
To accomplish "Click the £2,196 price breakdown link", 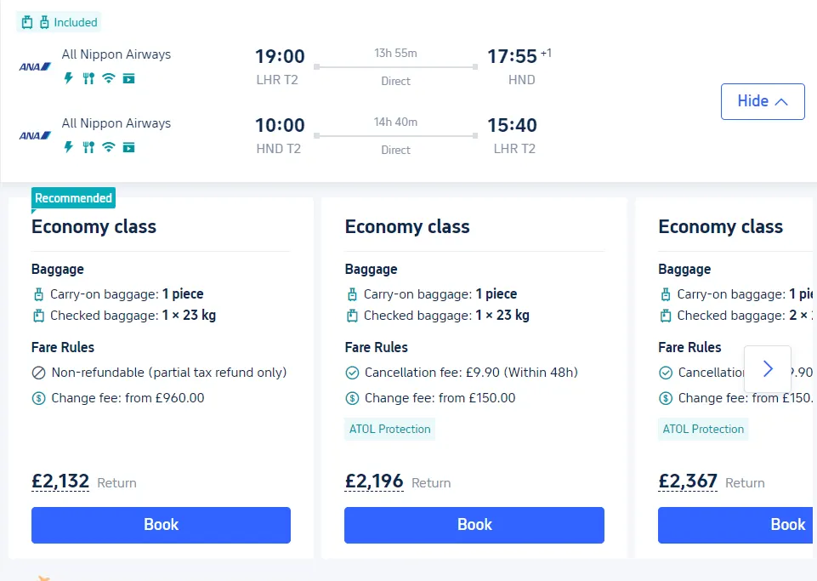I will (x=374, y=481).
